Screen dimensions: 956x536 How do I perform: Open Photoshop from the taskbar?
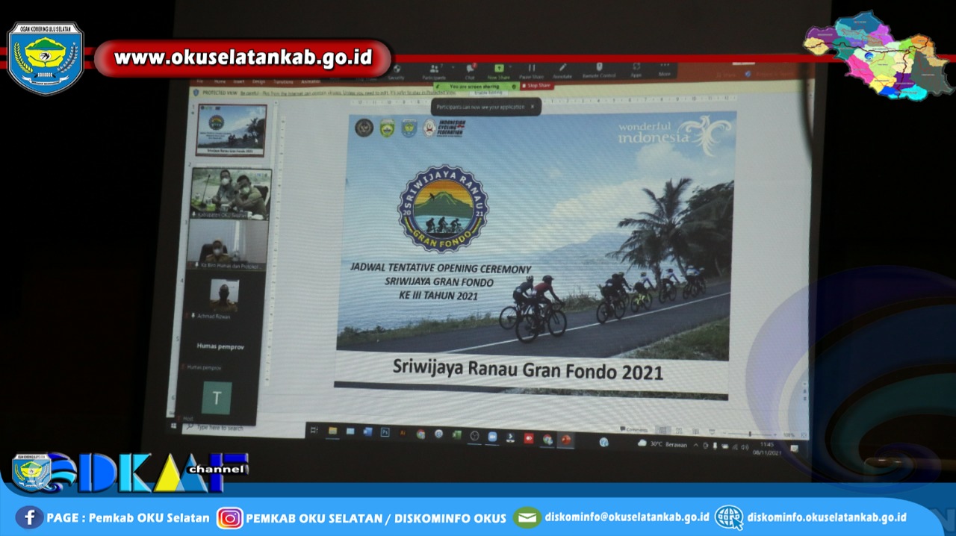(x=385, y=432)
